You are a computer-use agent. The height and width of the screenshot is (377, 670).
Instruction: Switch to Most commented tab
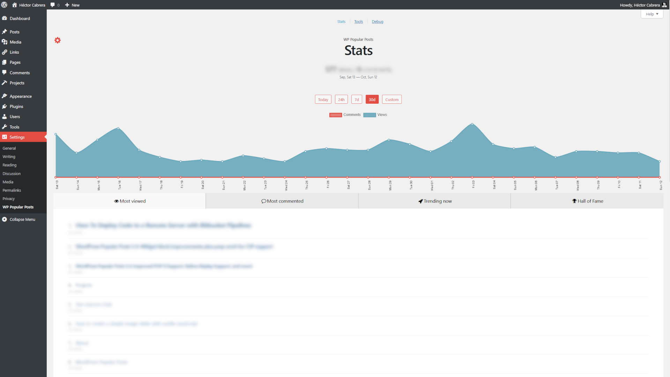point(282,201)
